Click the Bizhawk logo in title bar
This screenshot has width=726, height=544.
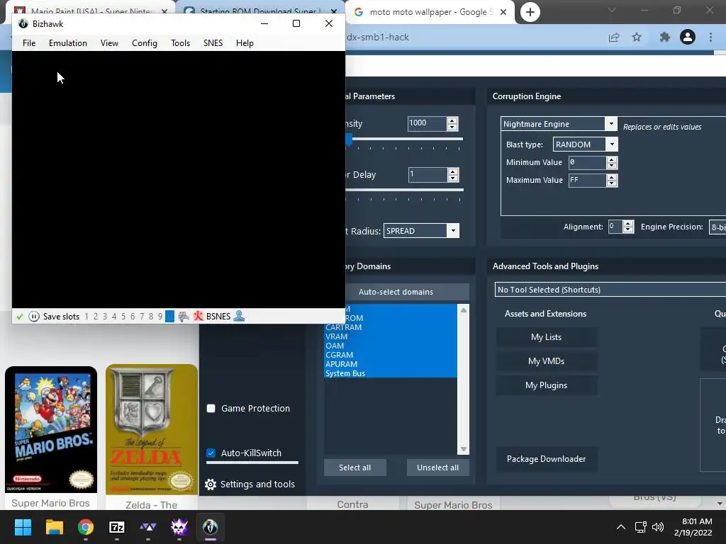click(23, 23)
